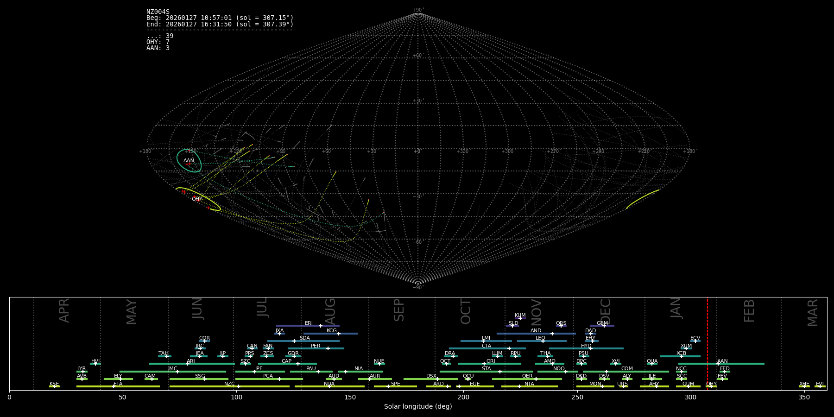Image resolution: width=834 pixels, height=417 pixels.
Task: Select the AAN shower bar in the timeline
Action: coord(721,364)
